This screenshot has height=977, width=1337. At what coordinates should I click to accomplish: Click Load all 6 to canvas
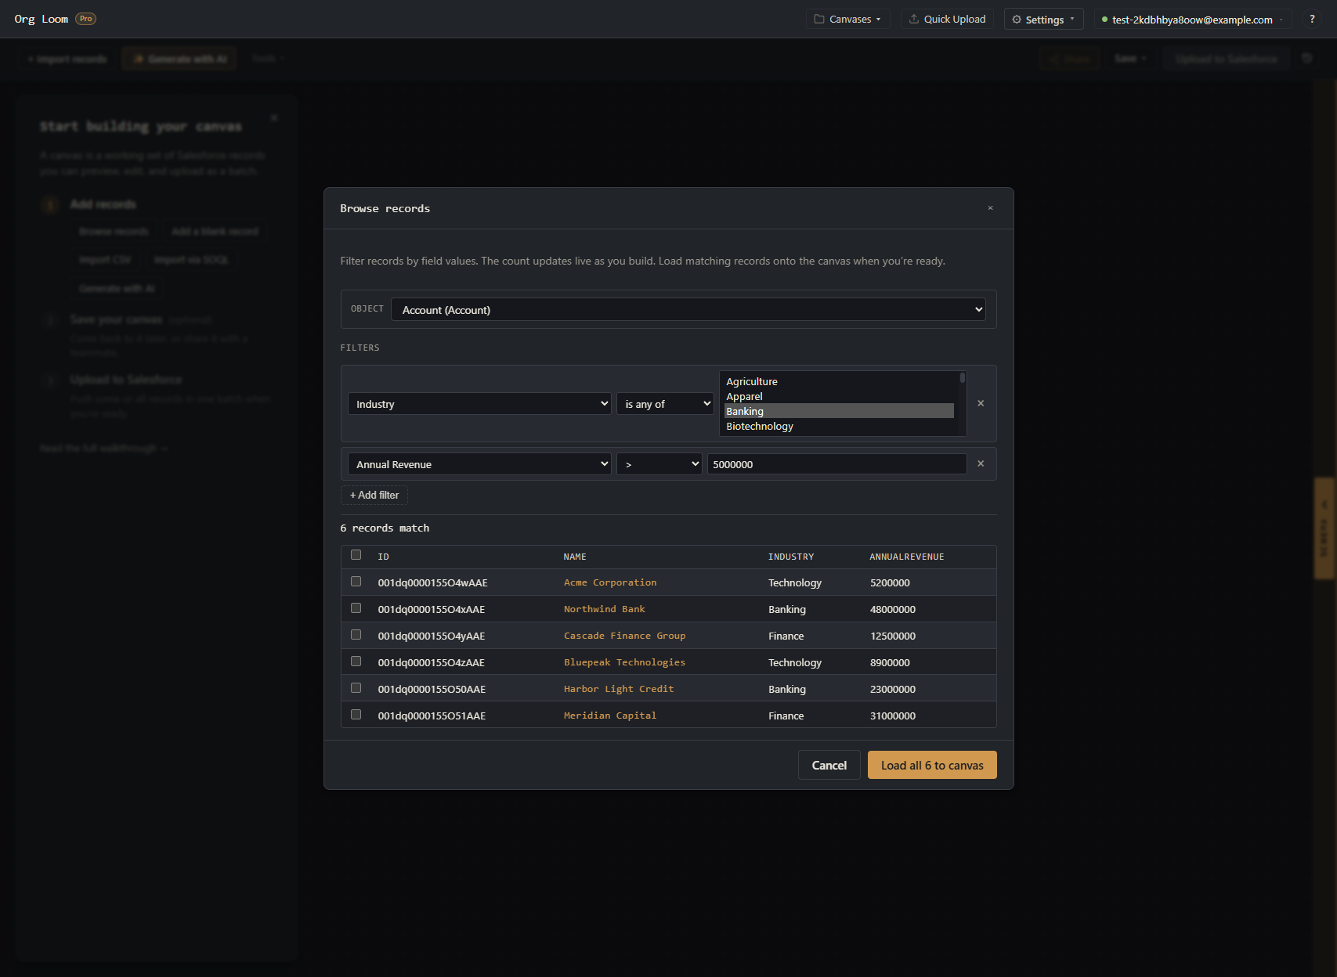point(932,765)
